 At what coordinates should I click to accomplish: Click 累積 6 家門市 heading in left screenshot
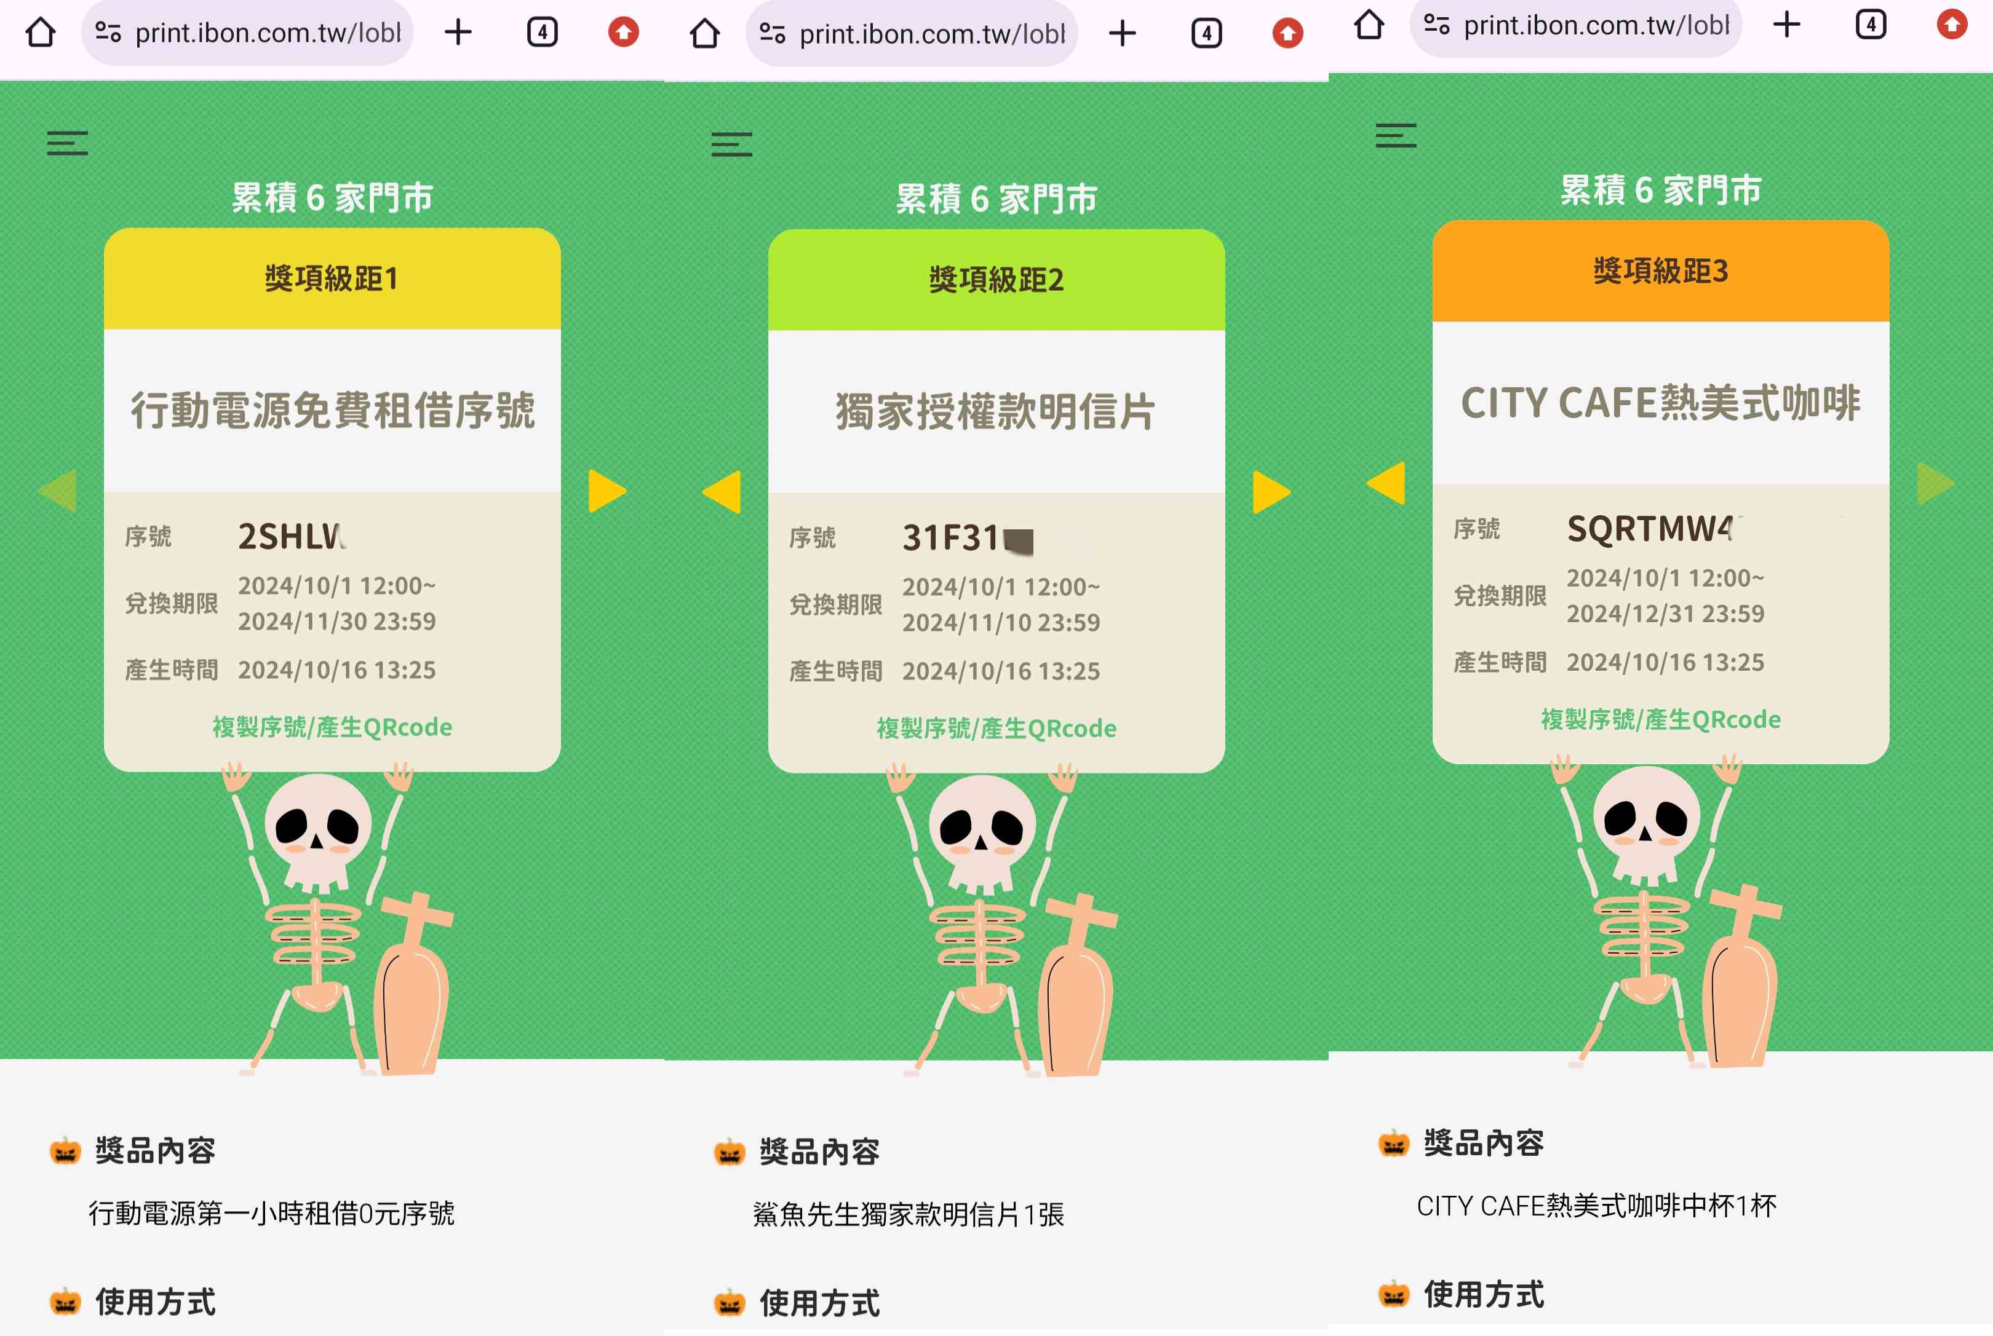332,198
